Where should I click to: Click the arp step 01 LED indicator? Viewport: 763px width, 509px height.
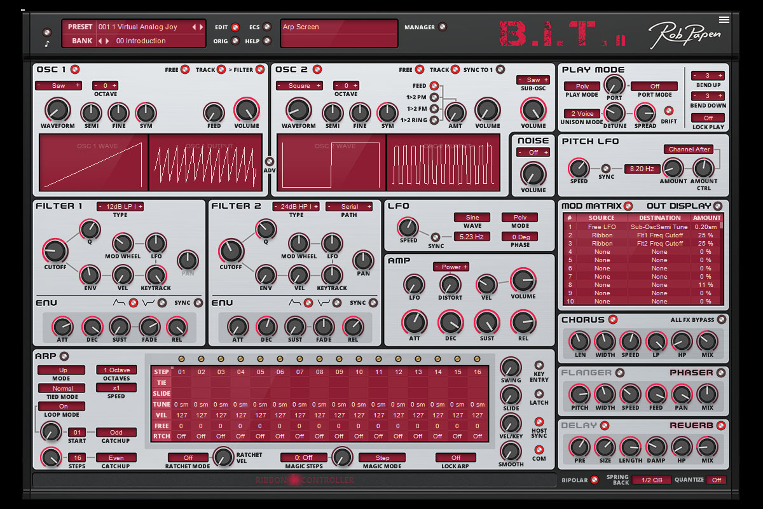tap(181, 359)
